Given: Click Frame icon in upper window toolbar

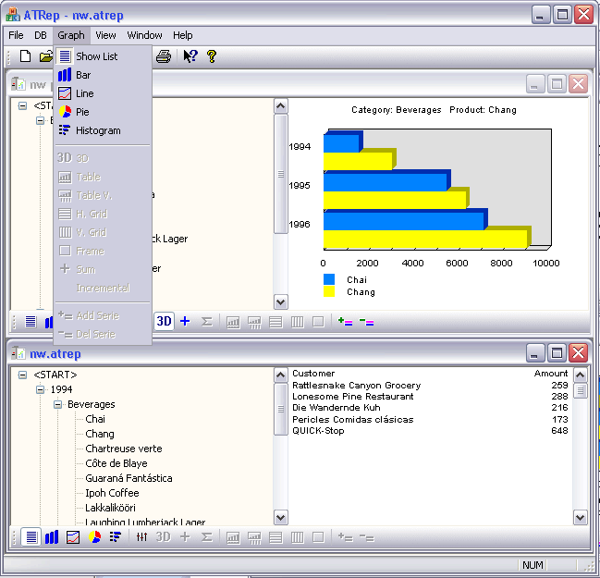Looking at the screenshot, I should tap(318, 322).
